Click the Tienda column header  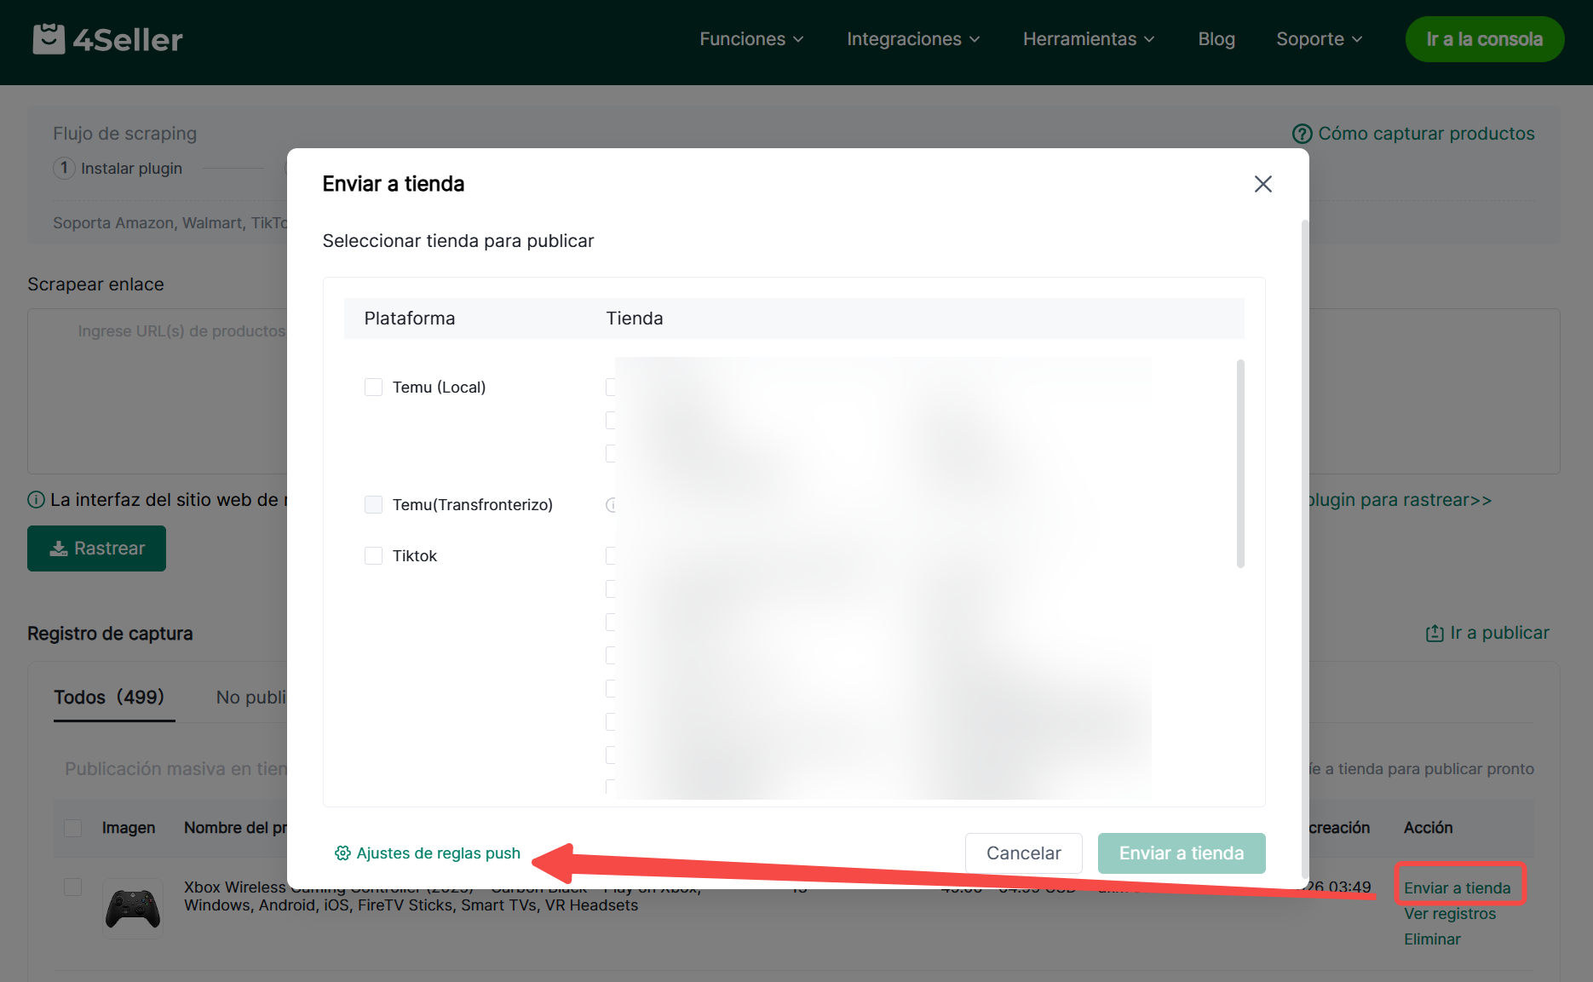point(635,319)
